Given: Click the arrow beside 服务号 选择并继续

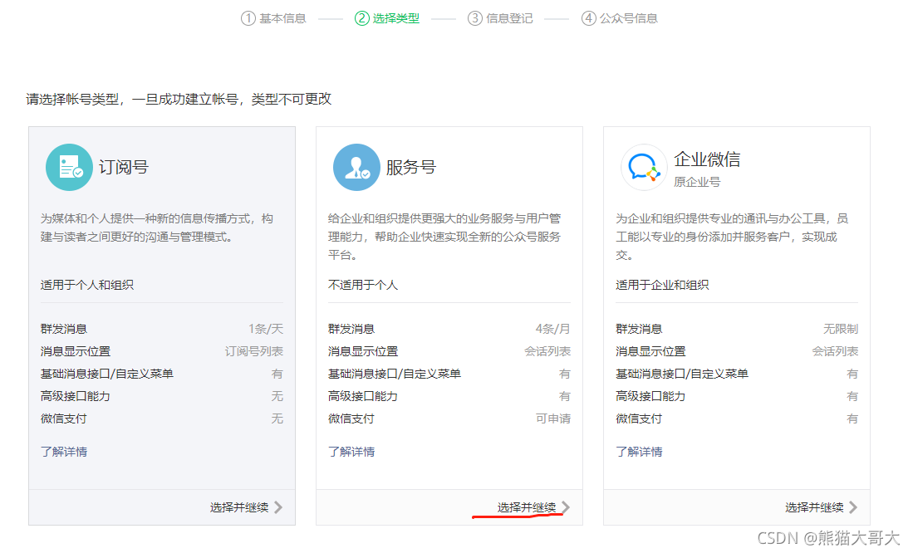Looking at the screenshot, I should (x=566, y=507).
